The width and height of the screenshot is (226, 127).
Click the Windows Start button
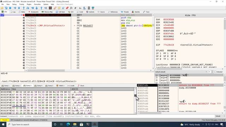(3, 124)
